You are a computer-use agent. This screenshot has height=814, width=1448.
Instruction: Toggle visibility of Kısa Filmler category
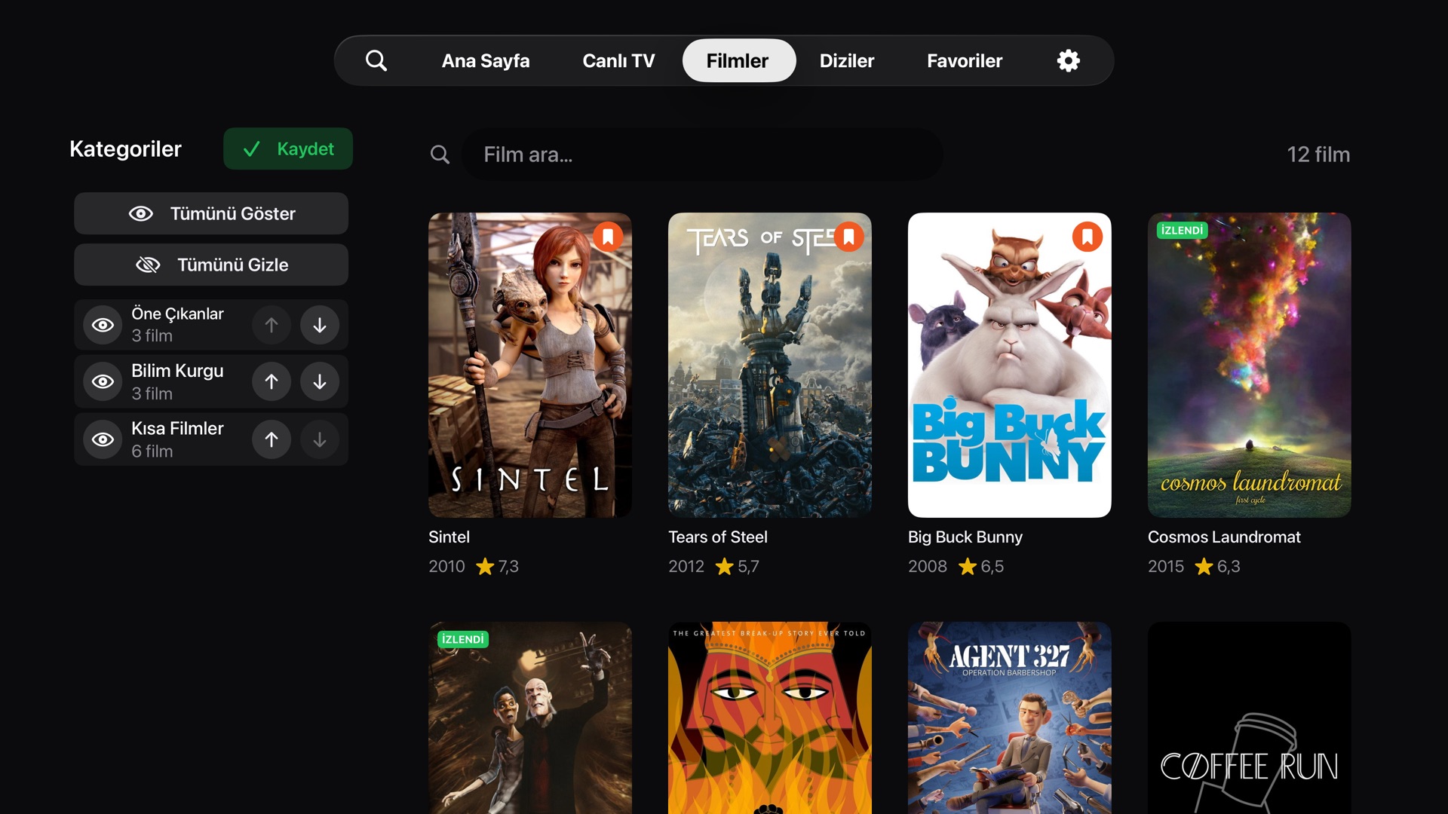pyautogui.click(x=103, y=439)
